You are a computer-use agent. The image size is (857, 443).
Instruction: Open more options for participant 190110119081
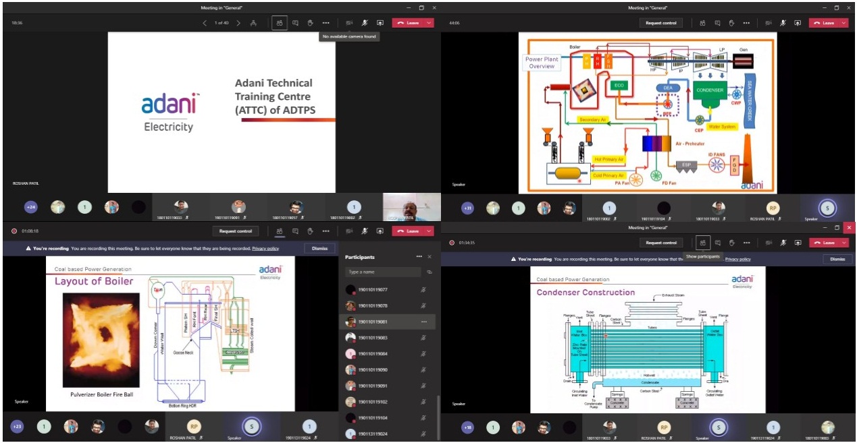click(423, 322)
